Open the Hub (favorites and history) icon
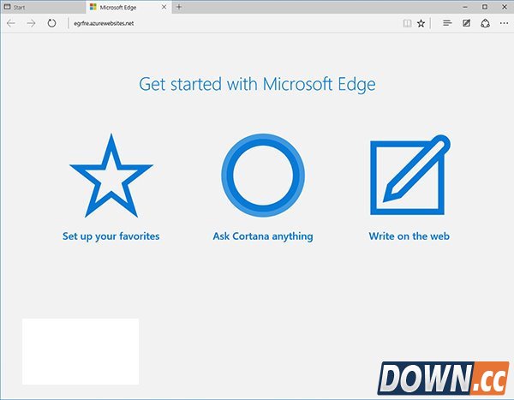Screen dimensions: 514x400 pos(447,23)
